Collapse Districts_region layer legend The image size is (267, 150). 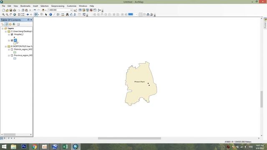9,50
